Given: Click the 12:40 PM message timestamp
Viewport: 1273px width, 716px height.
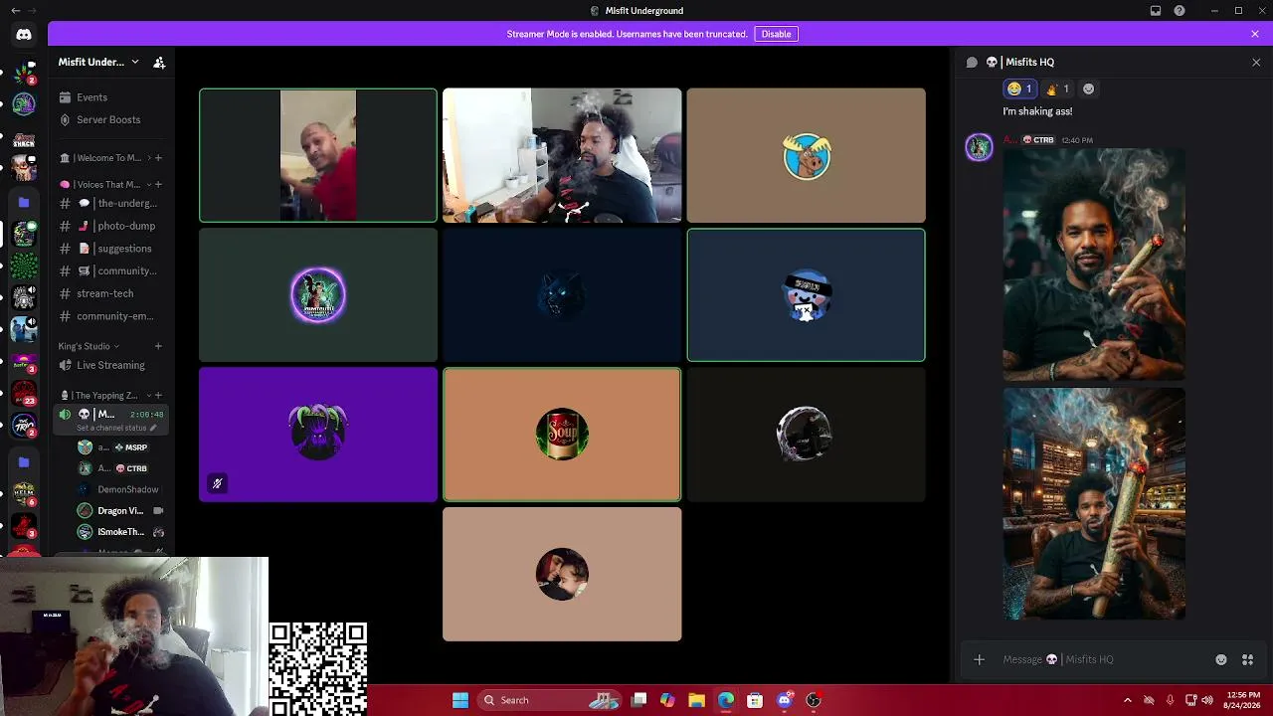Looking at the screenshot, I should [1077, 140].
